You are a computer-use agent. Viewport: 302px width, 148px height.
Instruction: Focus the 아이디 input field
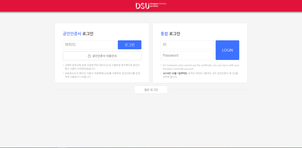[88, 45]
